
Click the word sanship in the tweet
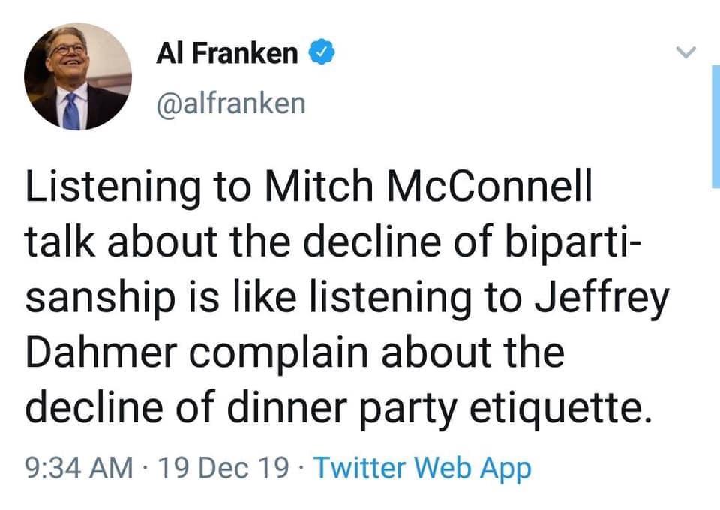coord(100,298)
